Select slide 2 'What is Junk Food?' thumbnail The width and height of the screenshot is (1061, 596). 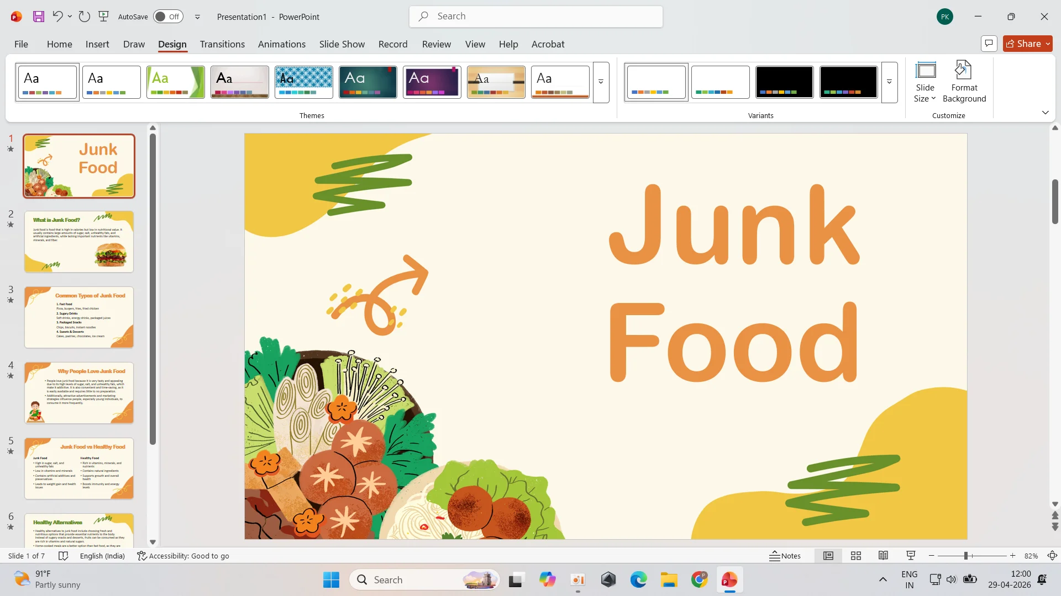coord(79,242)
